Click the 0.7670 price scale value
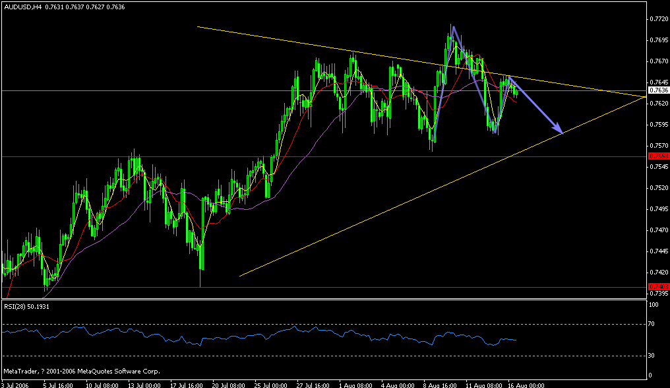This screenshot has width=670, height=388. point(659,61)
